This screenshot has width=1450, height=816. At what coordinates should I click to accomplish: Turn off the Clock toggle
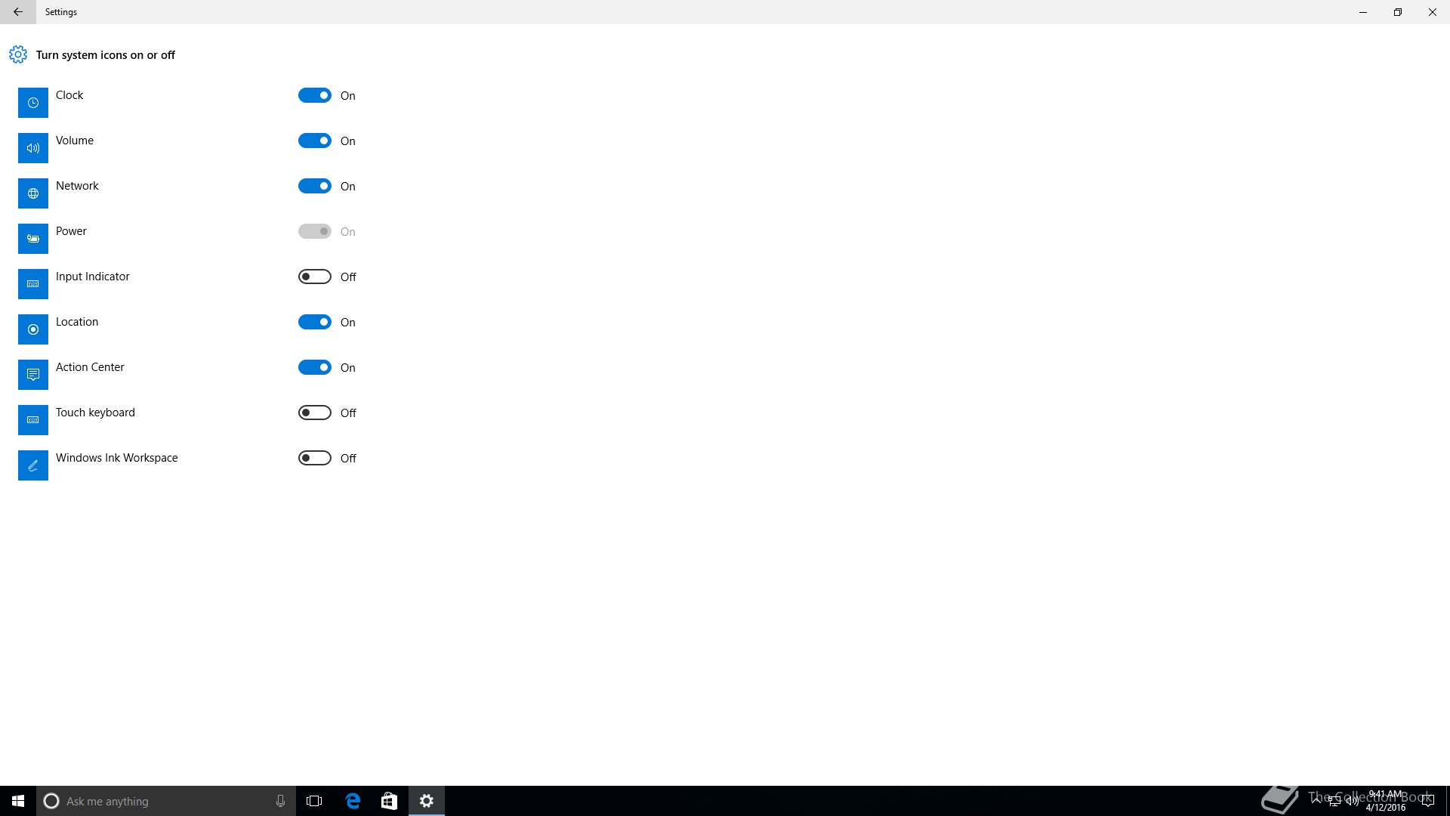(315, 95)
